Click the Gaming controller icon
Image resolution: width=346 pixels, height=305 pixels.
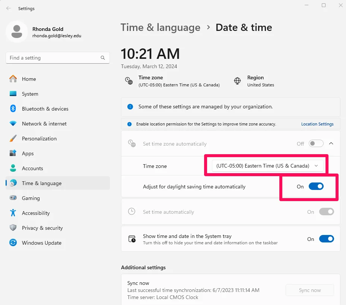coord(13,198)
